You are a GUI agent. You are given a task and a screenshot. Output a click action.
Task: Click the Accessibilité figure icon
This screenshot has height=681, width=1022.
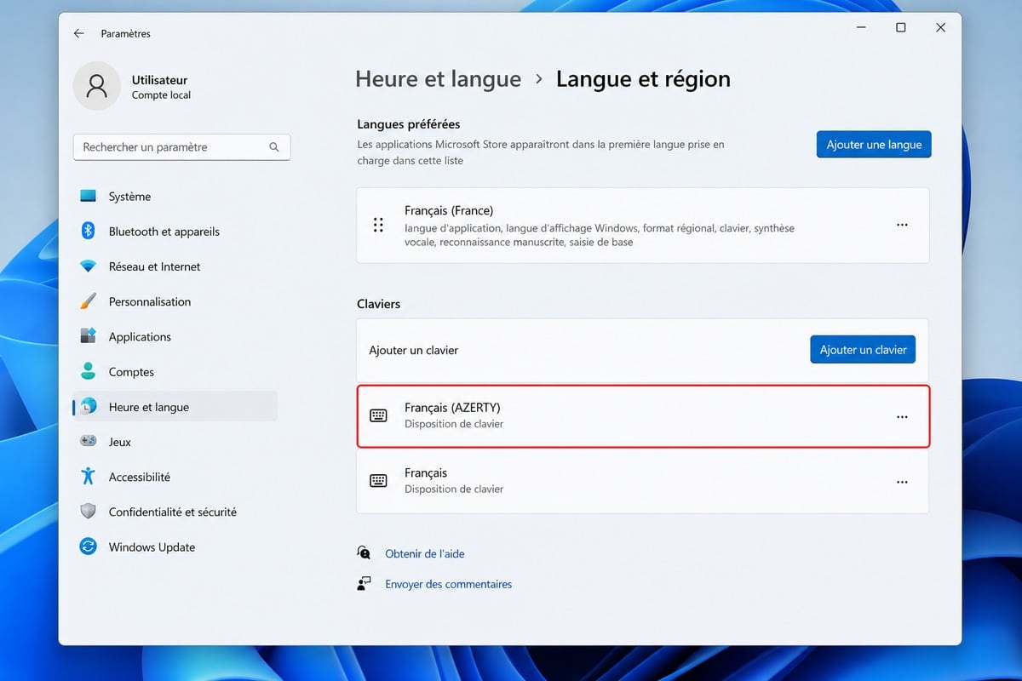click(x=88, y=477)
